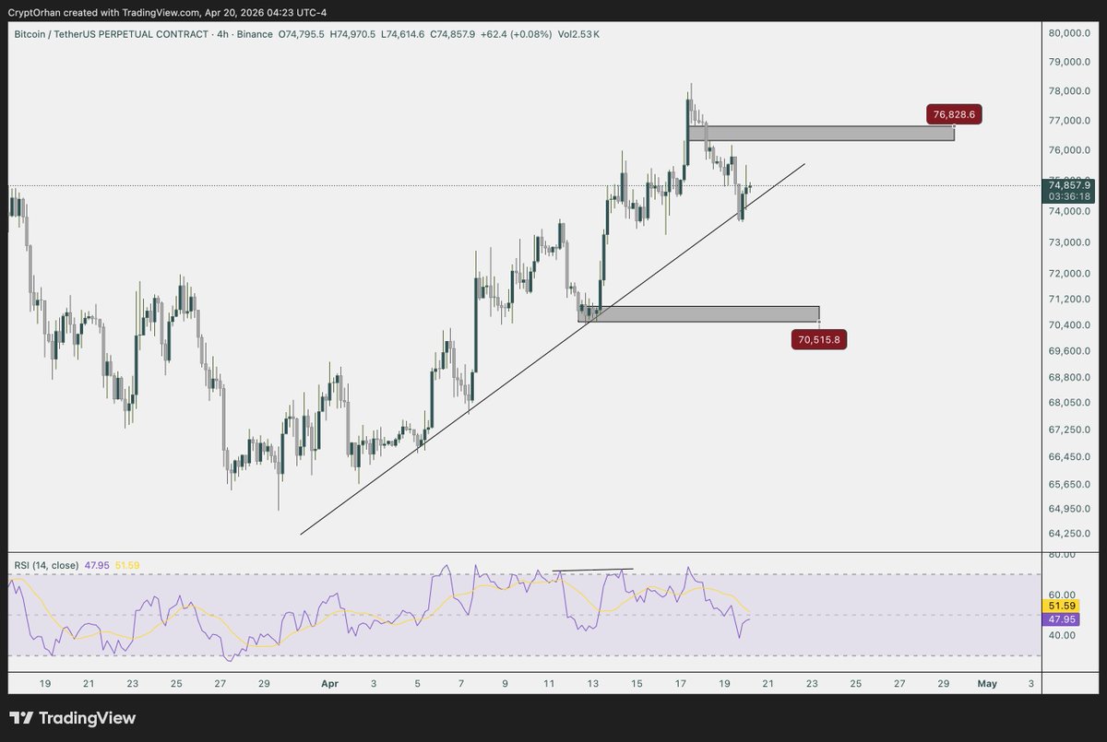The image size is (1107, 742).
Task: Click the purple 47.95 tag on RSI axis
Action: [x=1061, y=618]
